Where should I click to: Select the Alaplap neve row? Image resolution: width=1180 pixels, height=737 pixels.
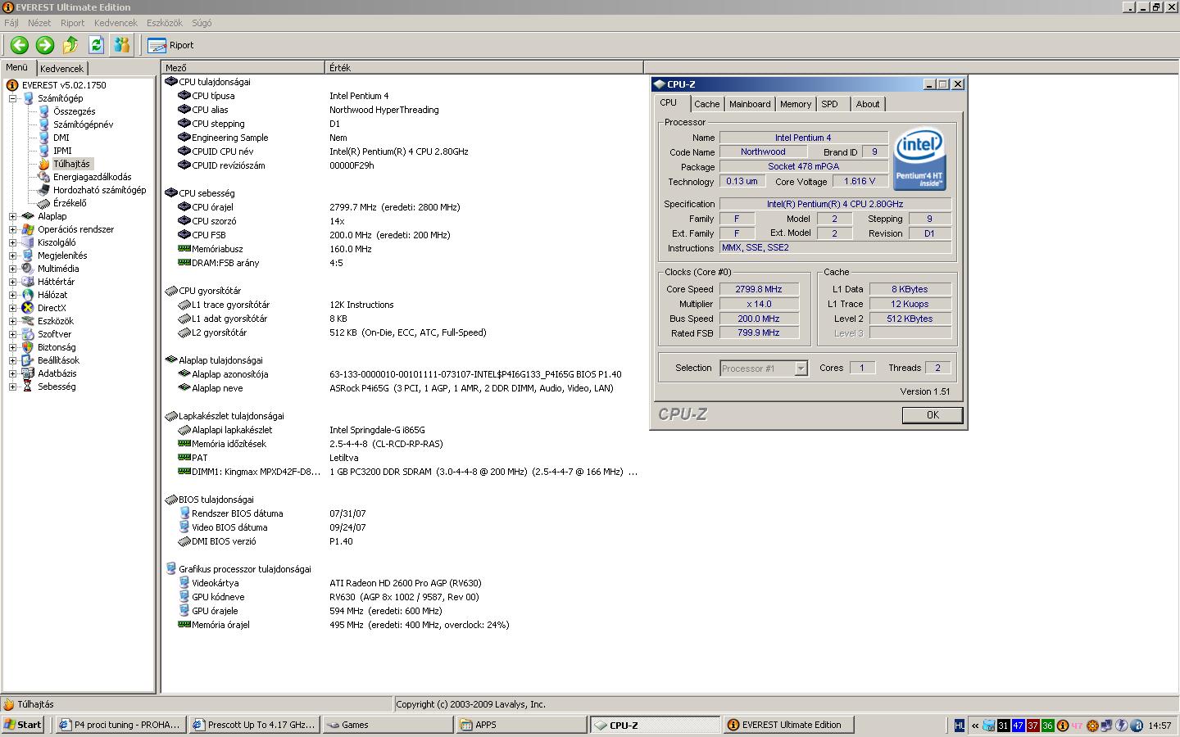402,388
